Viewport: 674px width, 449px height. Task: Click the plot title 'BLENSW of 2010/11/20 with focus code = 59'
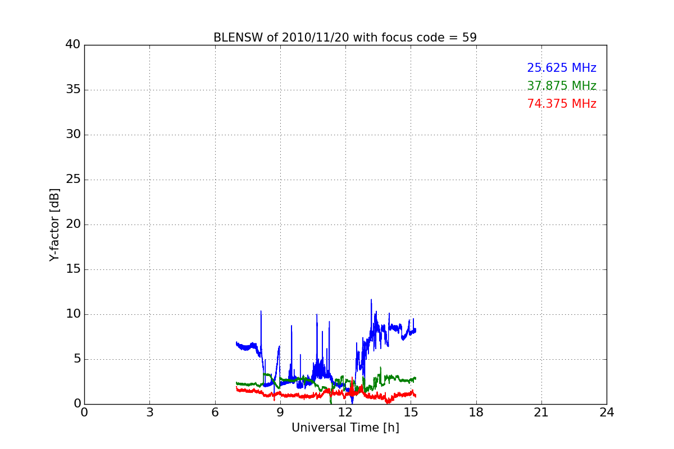(345, 38)
